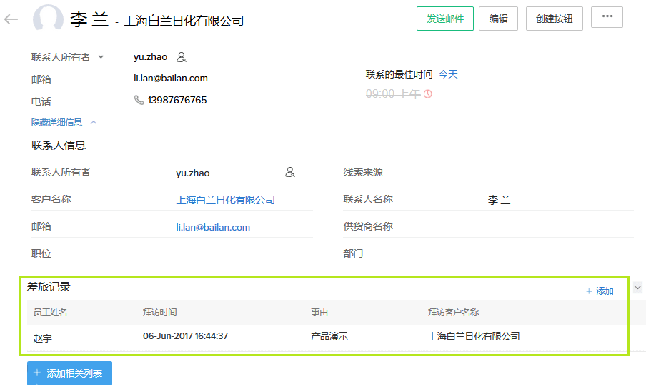Image resolution: width=646 pixels, height=389 pixels.
Task: Click the contact avatar of 李兰
Action: (x=48, y=19)
